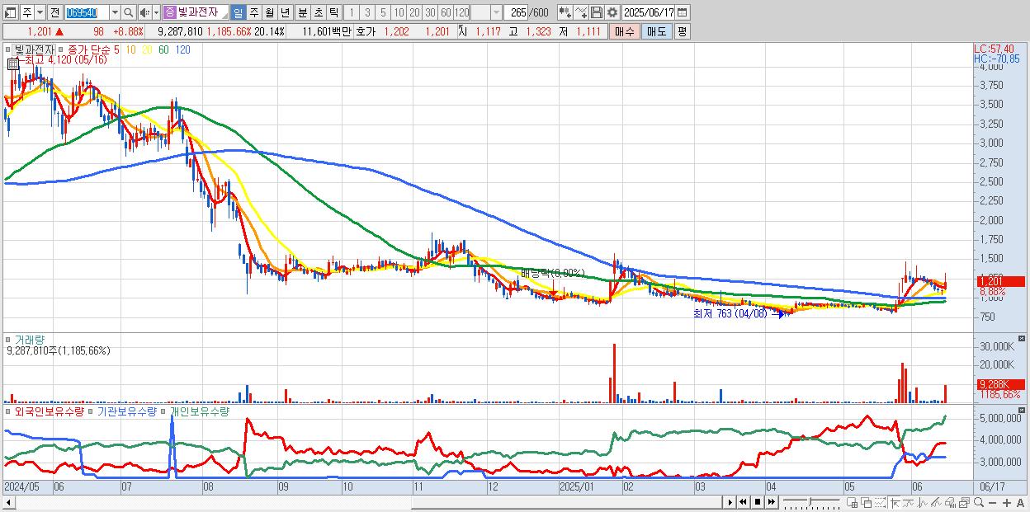The height and width of the screenshot is (512, 1030).
Task: Click the 3D volume box icon in bottom toolbar
Action: point(950,503)
